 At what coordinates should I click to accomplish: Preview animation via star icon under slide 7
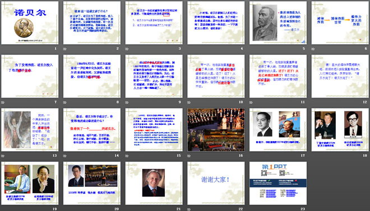point(3,102)
